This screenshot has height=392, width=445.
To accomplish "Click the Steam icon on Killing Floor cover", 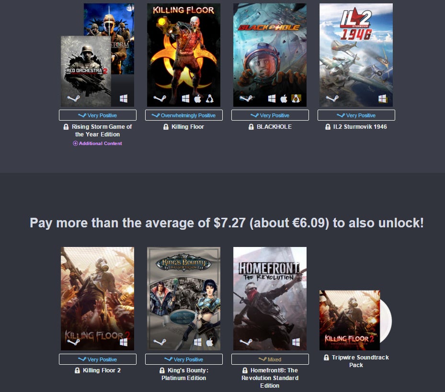I will click(160, 99).
